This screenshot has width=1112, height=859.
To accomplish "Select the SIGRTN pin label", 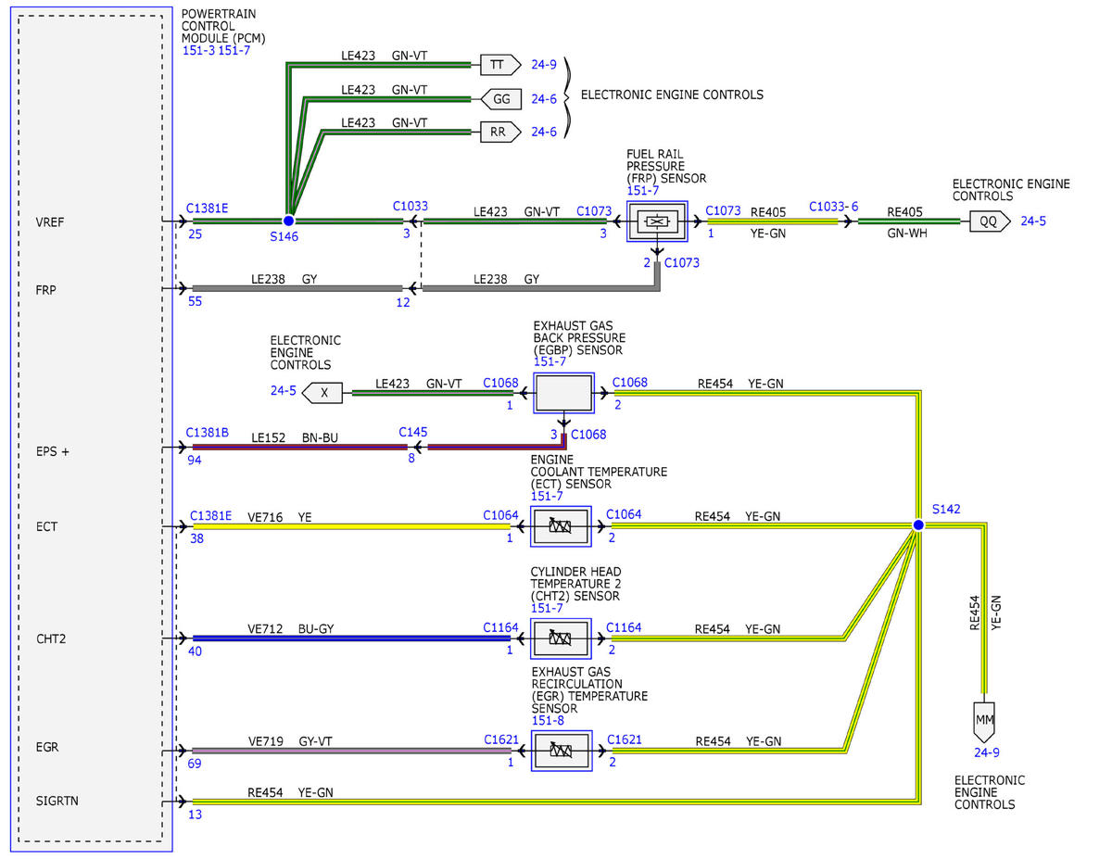I will click(x=58, y=801).
